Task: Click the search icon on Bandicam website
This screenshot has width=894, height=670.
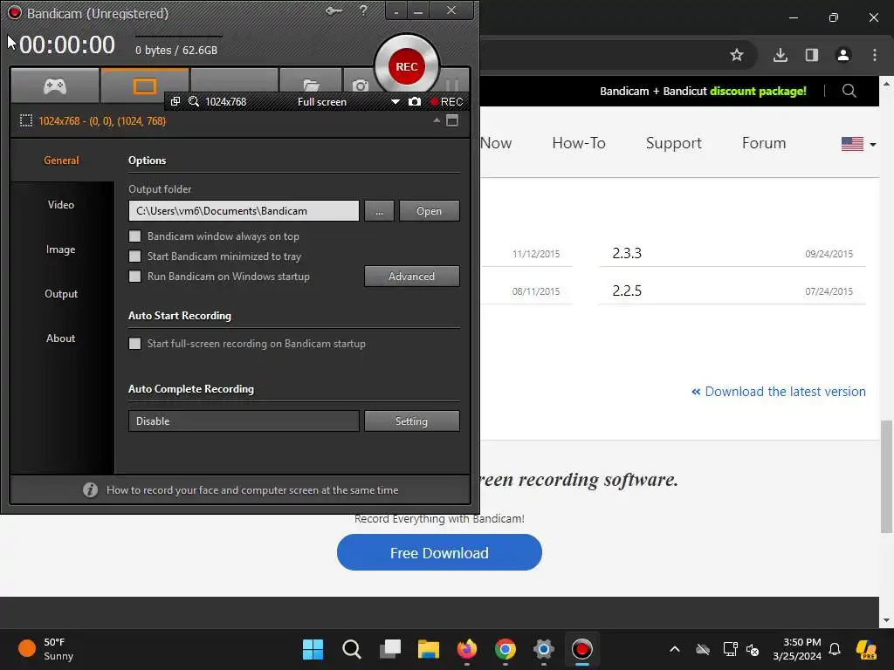Action: pos(849,91)
